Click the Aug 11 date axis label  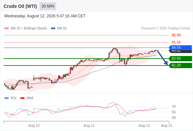coord(89,125)
